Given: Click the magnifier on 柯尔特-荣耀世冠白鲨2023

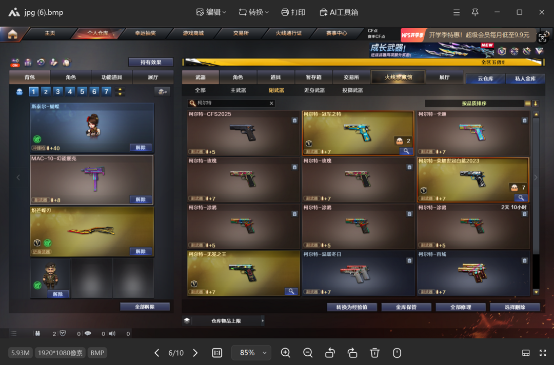Looking at the screenshot, I should click(521, 198).
